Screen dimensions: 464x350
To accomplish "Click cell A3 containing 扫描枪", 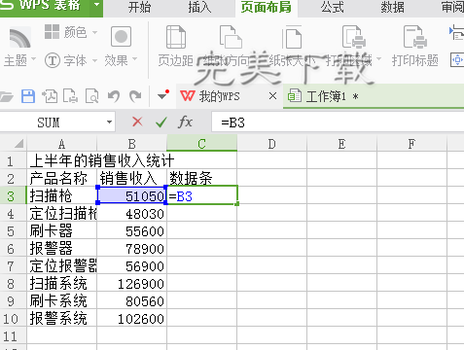I will click(x=62, y=195).
